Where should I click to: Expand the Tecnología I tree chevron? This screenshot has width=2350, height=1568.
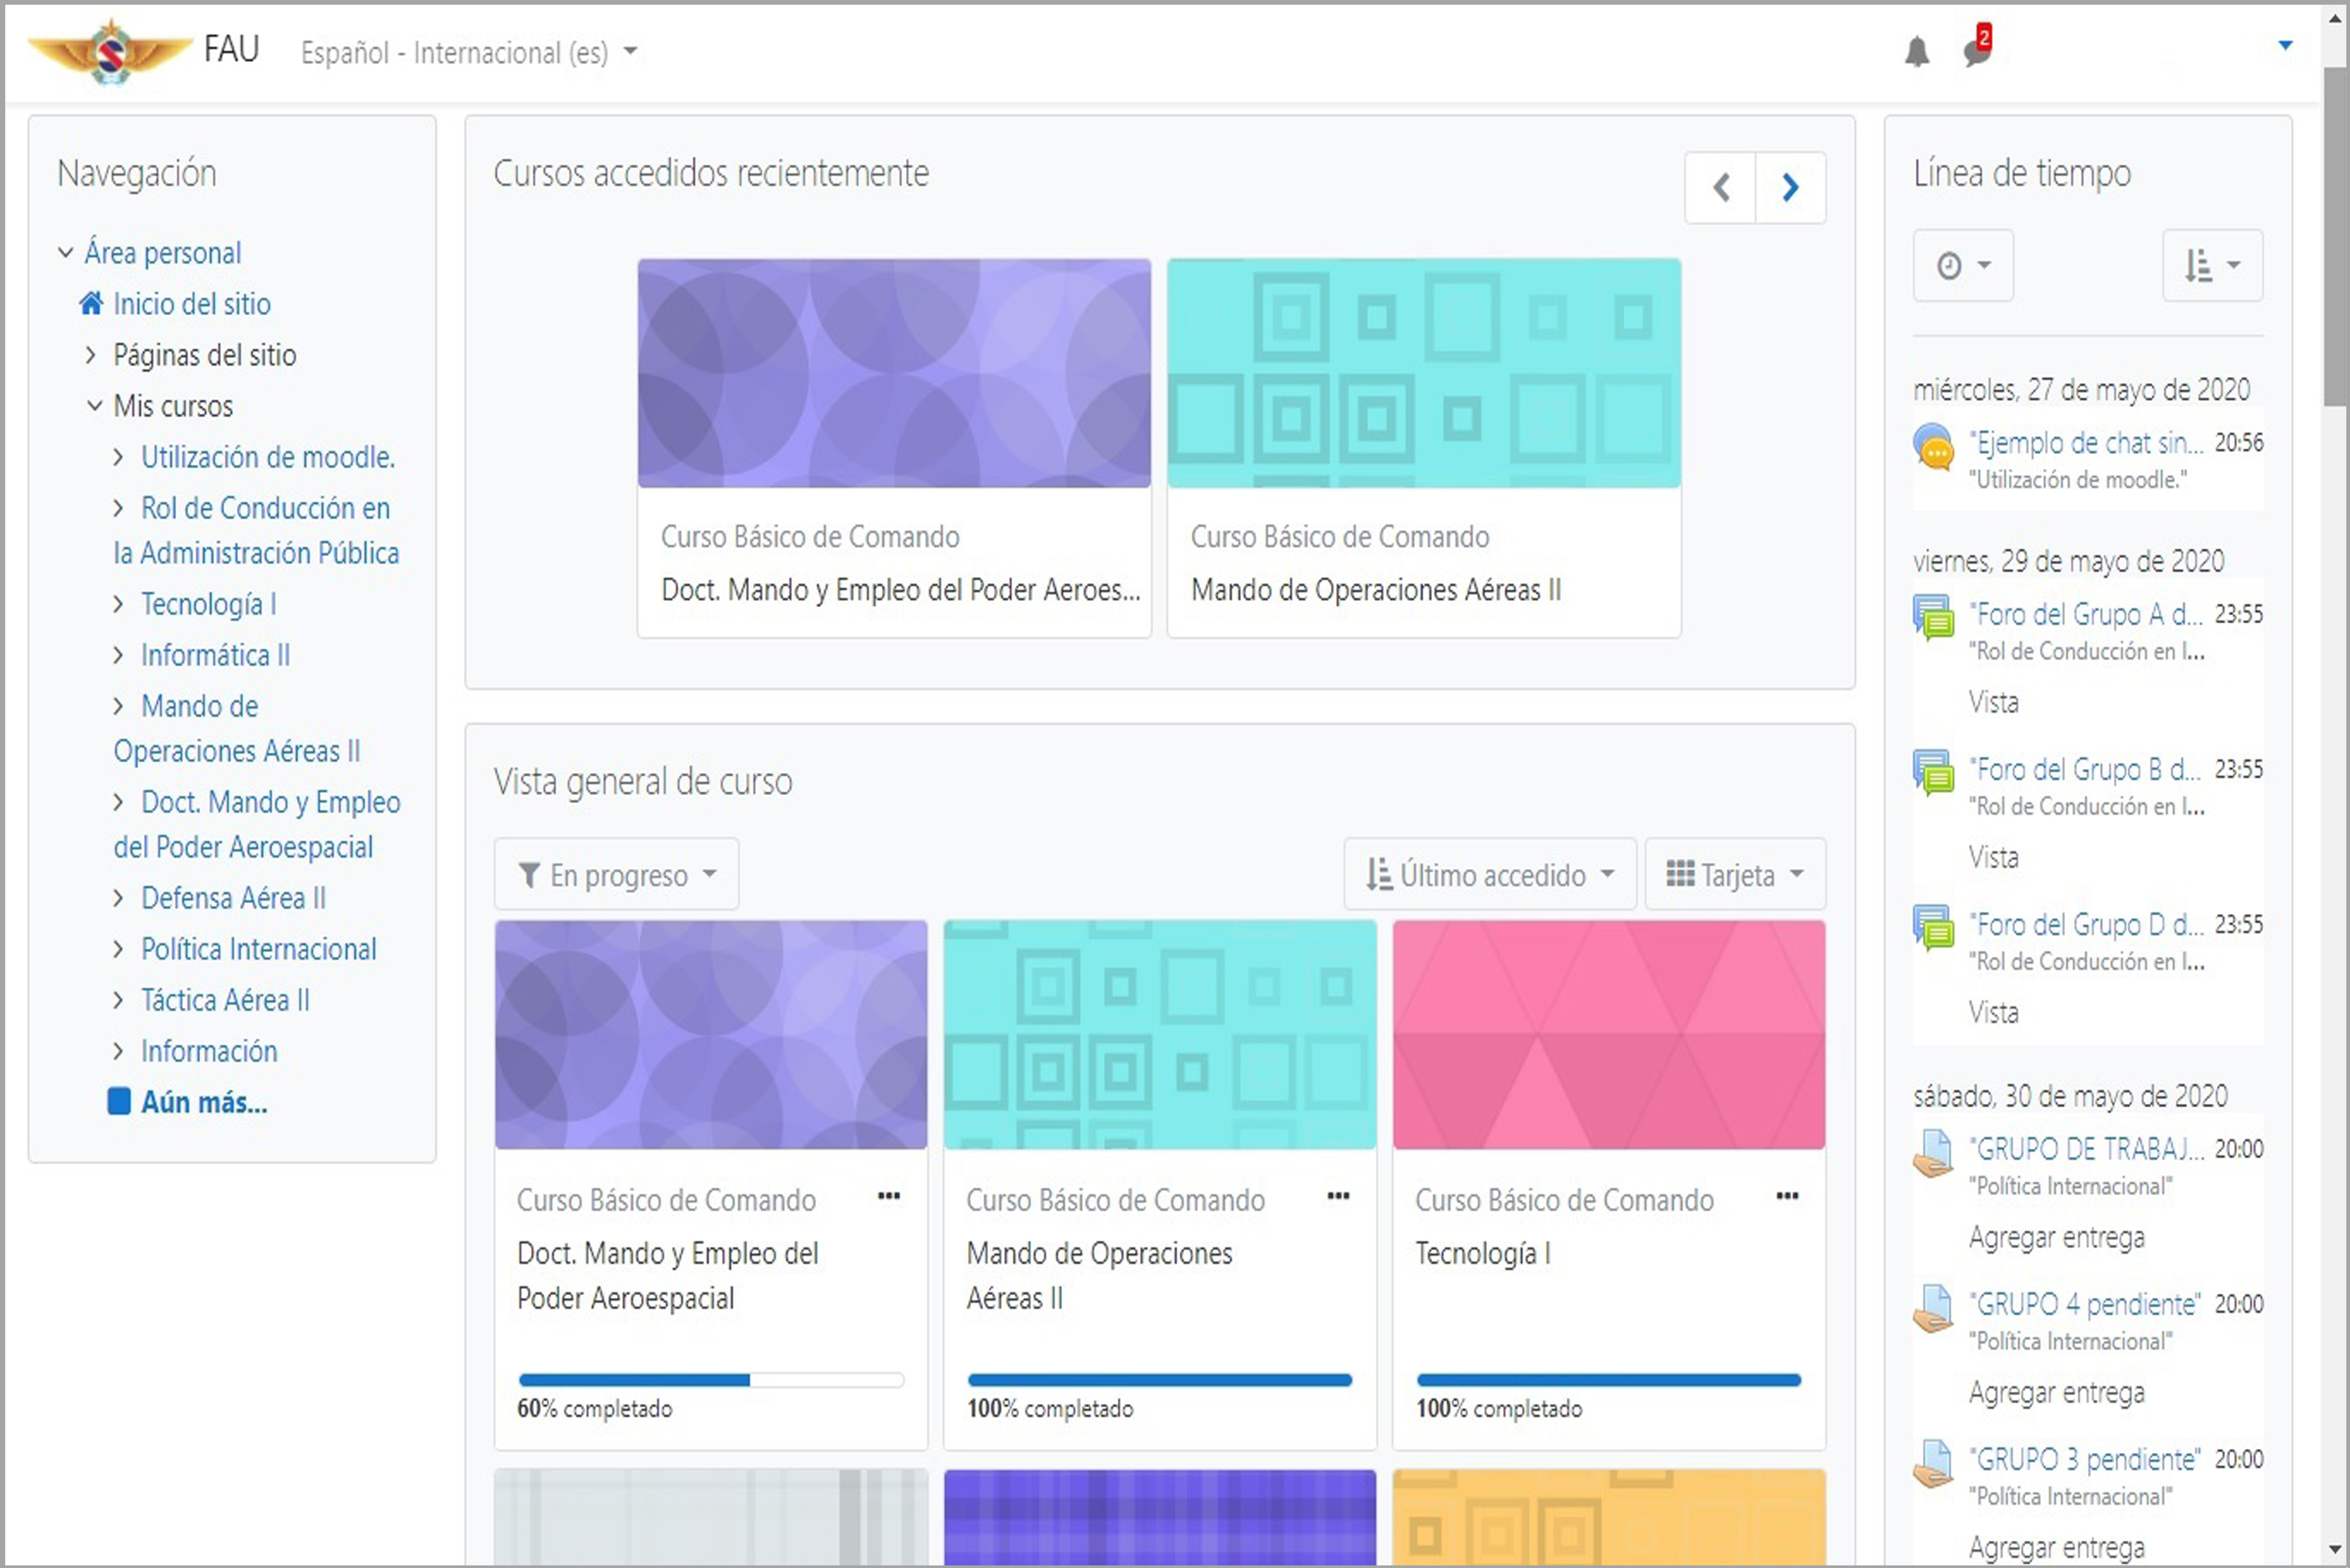(x=118, y=604)
